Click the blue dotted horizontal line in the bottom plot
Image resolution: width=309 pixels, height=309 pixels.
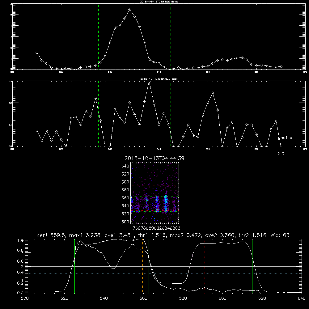[x=163, y=273]
